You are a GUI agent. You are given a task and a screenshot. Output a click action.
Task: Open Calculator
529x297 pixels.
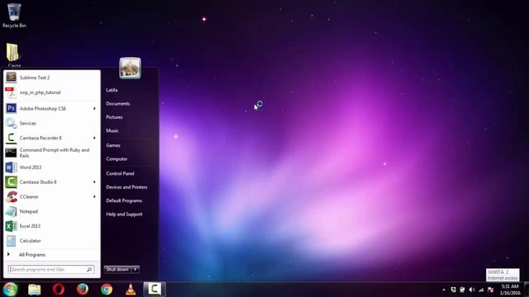click(x=51, y=241)
